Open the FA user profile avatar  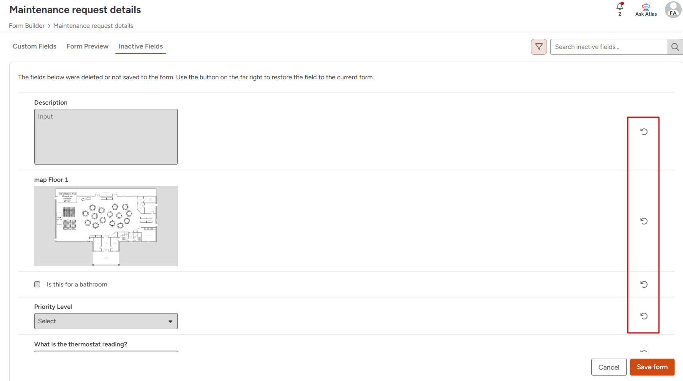673,9
